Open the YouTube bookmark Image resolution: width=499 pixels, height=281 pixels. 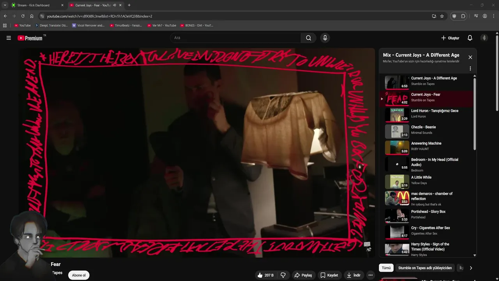pos(23,25)
